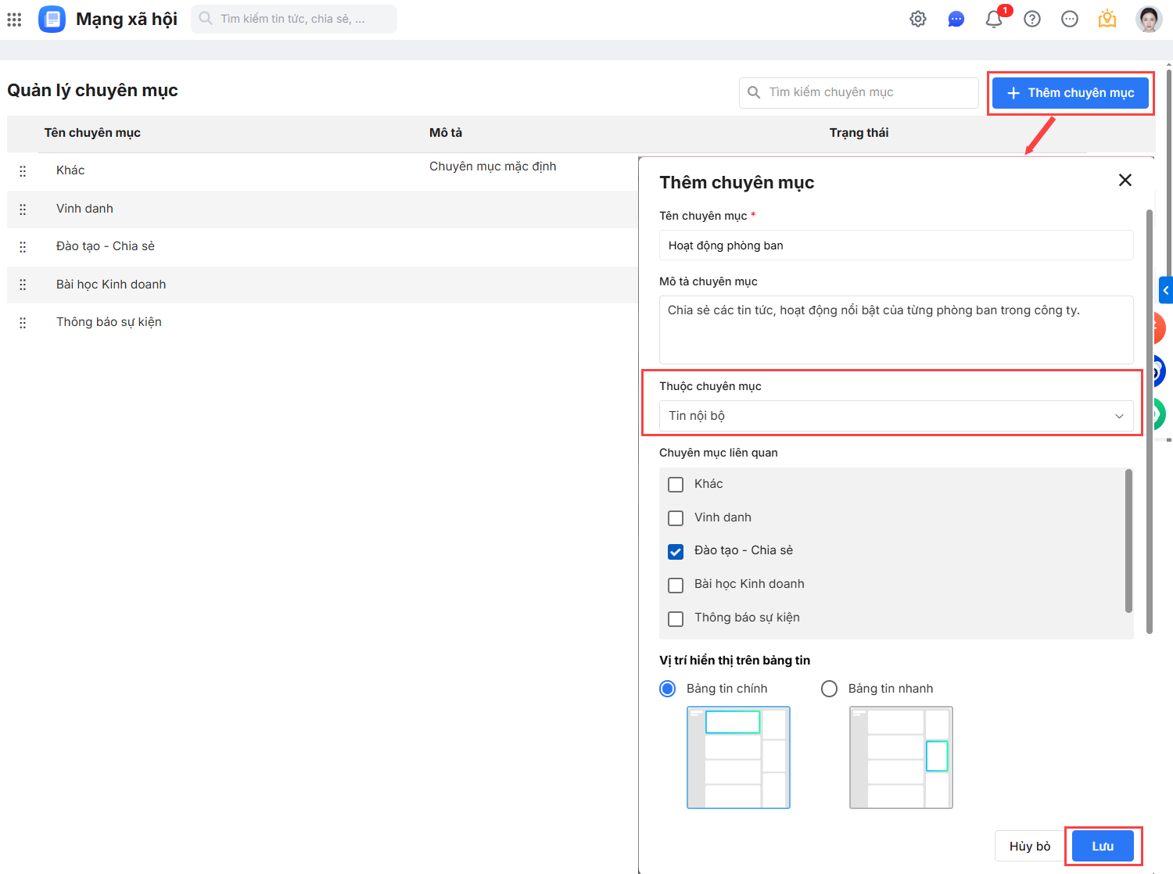This screenshot has height=874, width=1173.
Task: Check the Khác related category checkbox
Action: coord(676,485)
